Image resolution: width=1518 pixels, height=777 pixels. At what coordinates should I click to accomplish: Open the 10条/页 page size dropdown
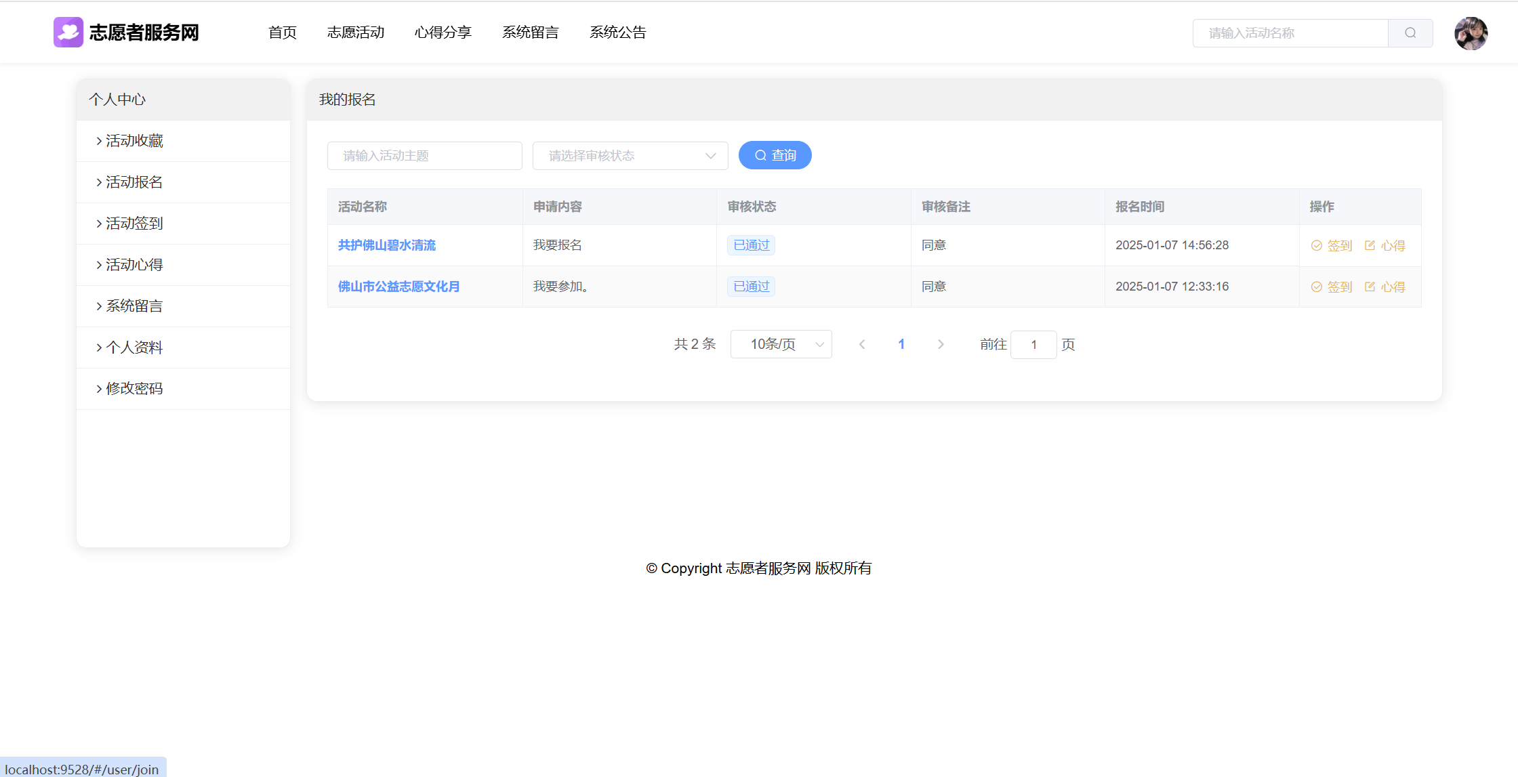click(x=781, y=344)
